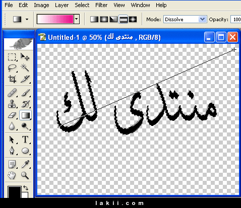Open the tool preset picker arrow

27,19
